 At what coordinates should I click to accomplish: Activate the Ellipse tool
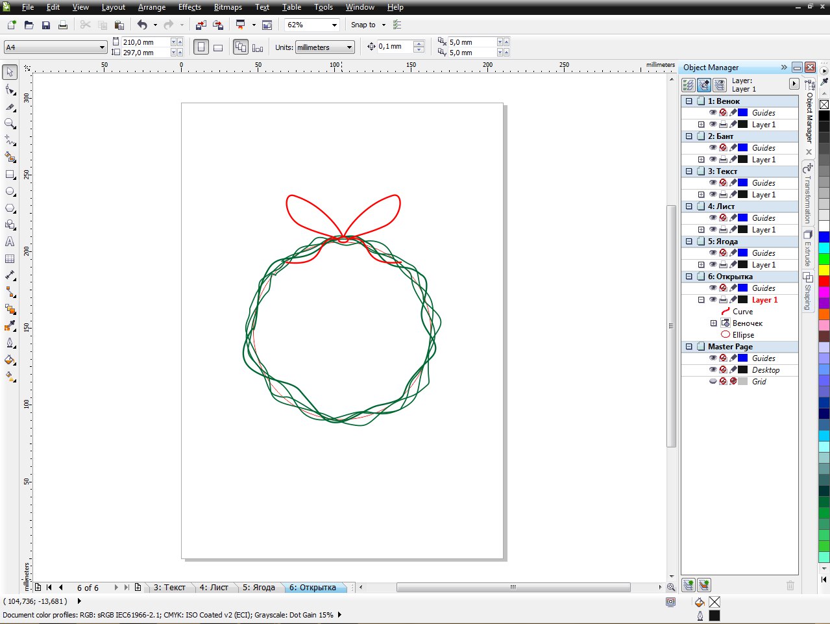tap(10, 192)
